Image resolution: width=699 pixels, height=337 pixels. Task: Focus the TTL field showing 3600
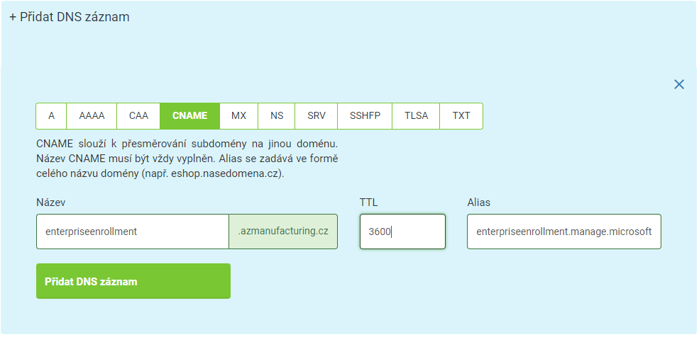pyautogui.click(x=402, y=232)
